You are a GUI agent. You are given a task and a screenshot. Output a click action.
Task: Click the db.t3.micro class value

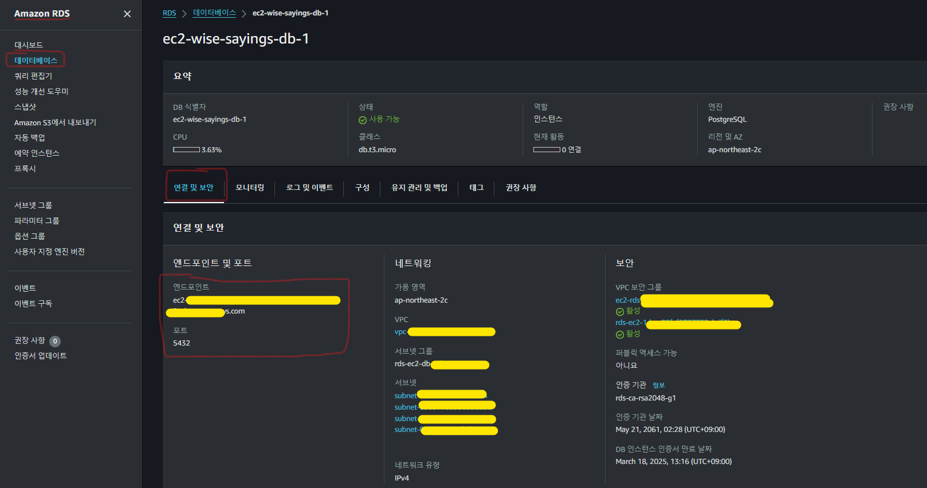click(x=378, y=149)
